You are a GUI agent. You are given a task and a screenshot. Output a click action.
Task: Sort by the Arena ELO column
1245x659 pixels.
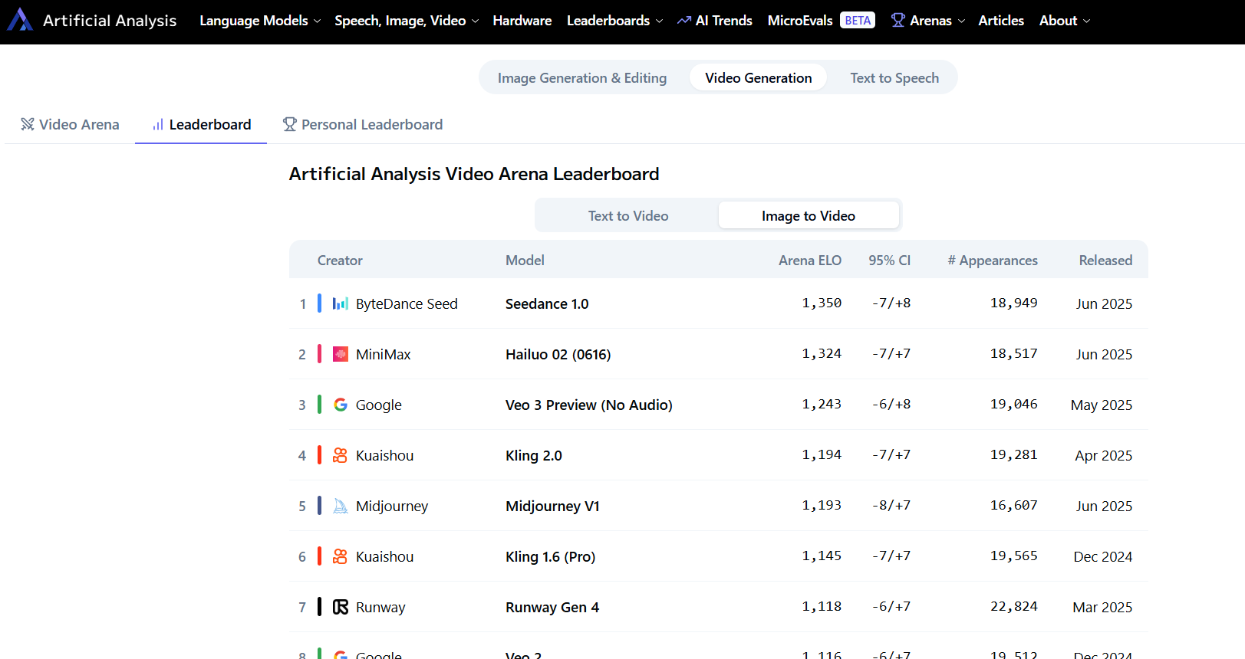pos(810,261)
